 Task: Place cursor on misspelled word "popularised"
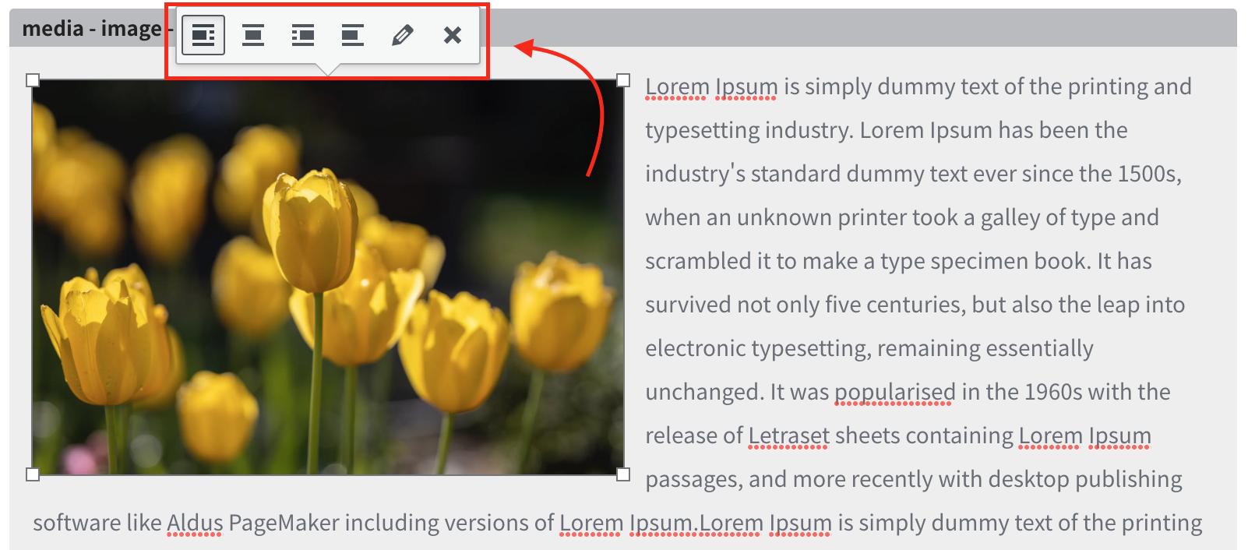pos(894,392)
